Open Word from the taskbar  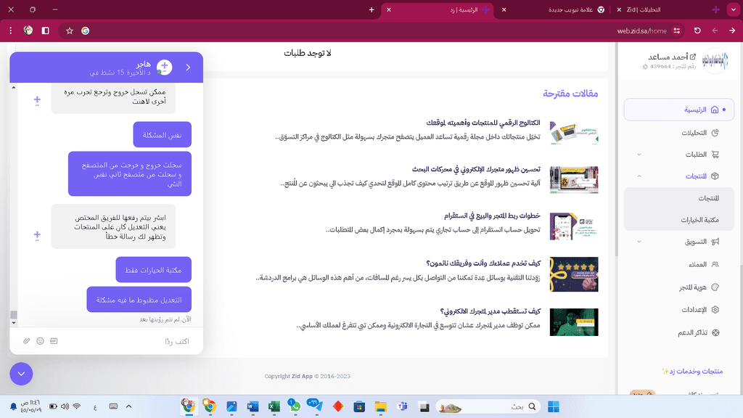[x=253, y=406]
